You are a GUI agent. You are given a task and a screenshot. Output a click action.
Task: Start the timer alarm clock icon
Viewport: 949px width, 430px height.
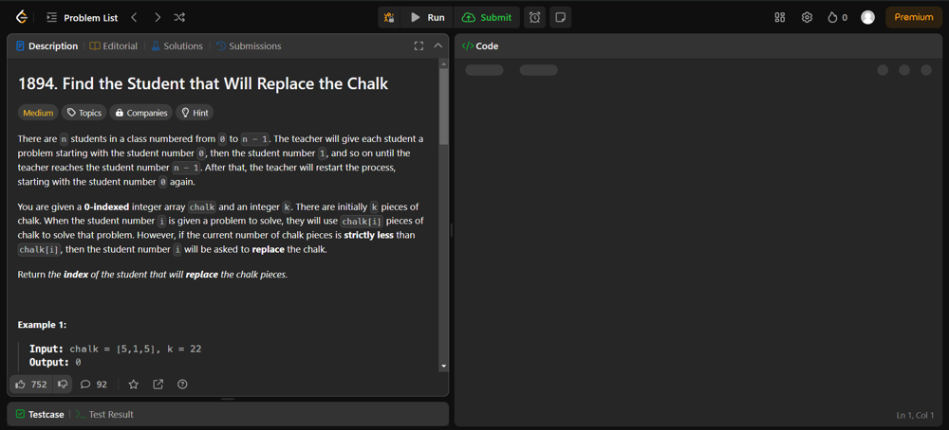coord(535,17)
